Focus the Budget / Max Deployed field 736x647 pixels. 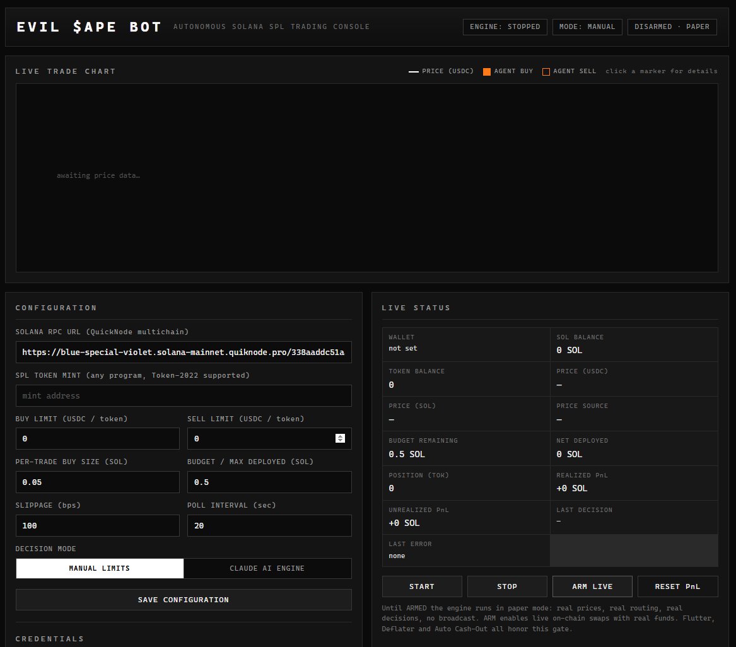coord(269,482)
